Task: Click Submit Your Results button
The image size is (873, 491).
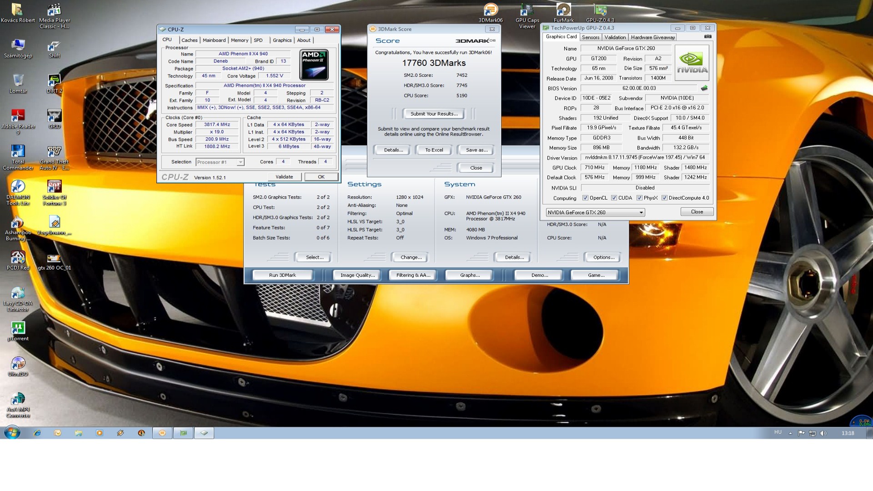Action: pos(434,114)
